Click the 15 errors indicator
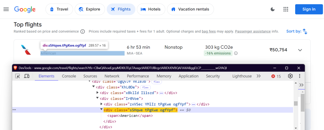This screenshot has width=324, height=130. point(276,76)
